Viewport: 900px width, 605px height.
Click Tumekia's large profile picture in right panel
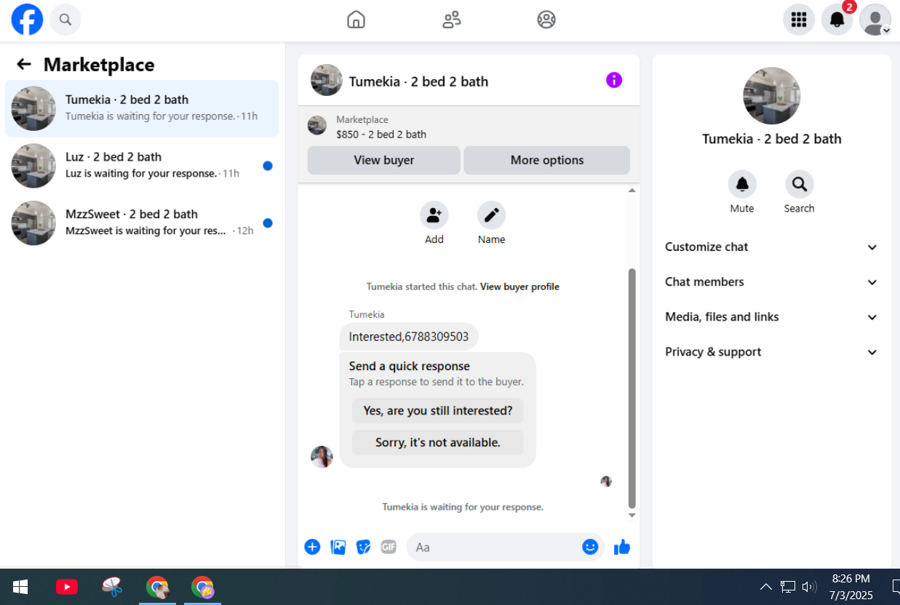[x=772, y=96]
